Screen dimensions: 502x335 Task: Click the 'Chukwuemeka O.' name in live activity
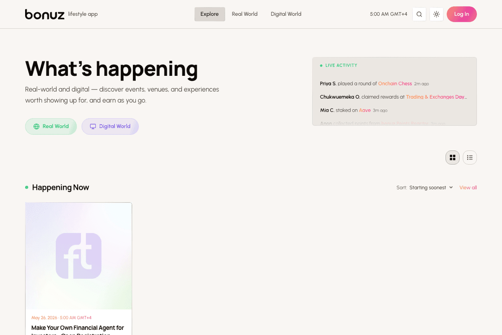coord(340,97)
